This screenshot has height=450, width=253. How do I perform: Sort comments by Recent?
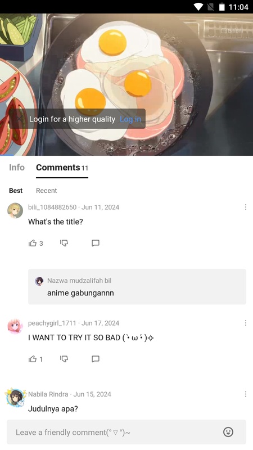(x=47, y=191)
